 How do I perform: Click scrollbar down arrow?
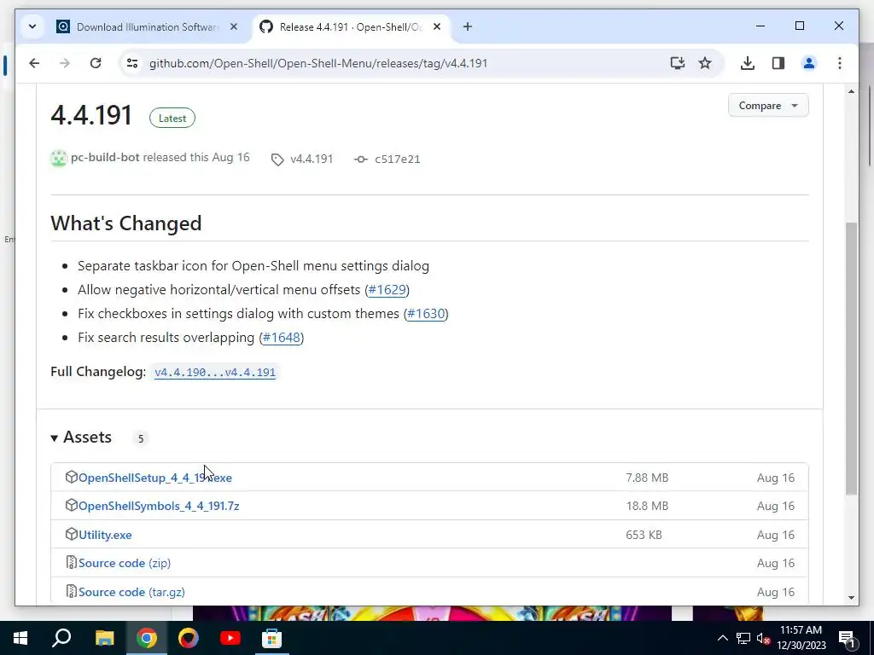(x=851, y=598)
